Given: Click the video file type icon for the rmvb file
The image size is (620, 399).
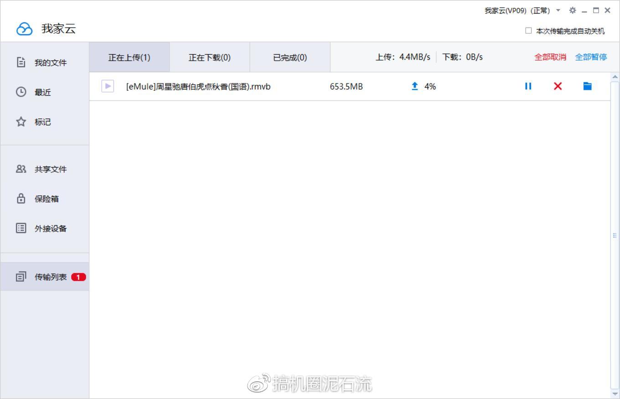Looking at the screenshot, I should pos(108,86).
